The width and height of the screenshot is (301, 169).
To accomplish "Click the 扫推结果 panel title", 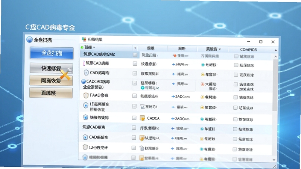I will [95, 39].
